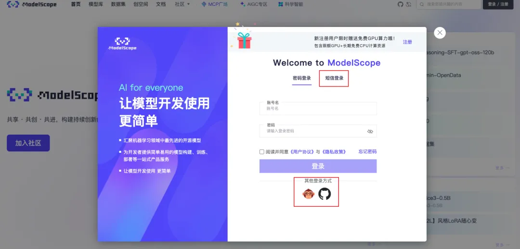This screenshot has height=249, width=520.
Task: Click the '新注册用户限时赠送免费GPU算力哦!' banner text
Action: tap(354, 38)
